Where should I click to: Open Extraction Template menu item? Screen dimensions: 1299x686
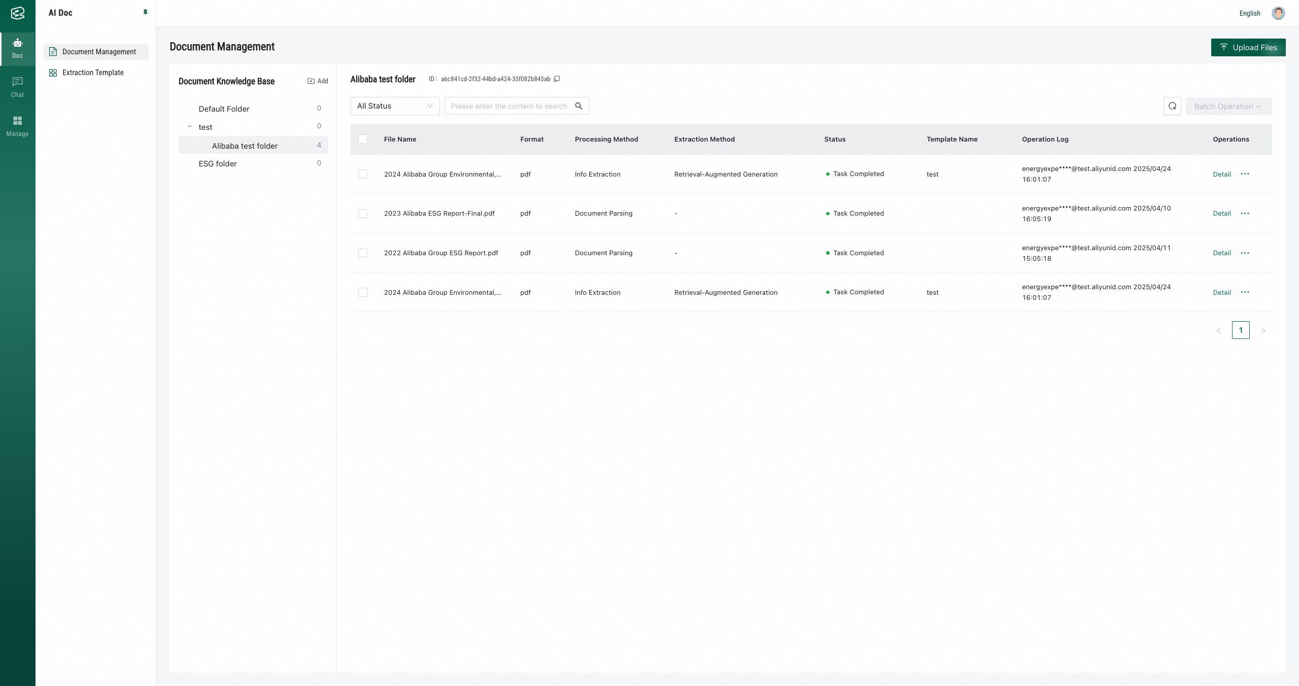93,73
